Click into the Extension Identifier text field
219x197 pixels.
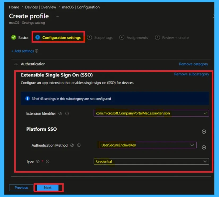click(151, 113)
